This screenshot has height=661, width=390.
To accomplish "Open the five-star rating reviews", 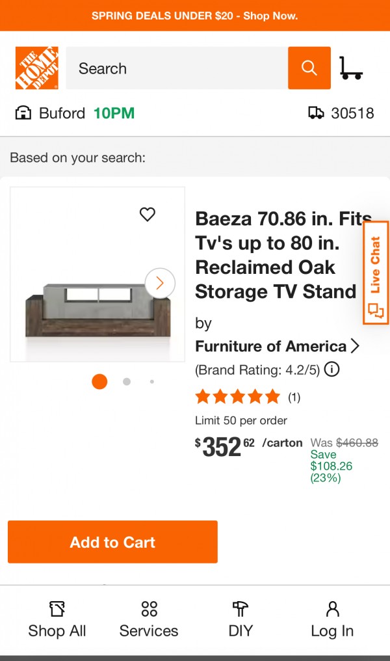I will [238, 396].
